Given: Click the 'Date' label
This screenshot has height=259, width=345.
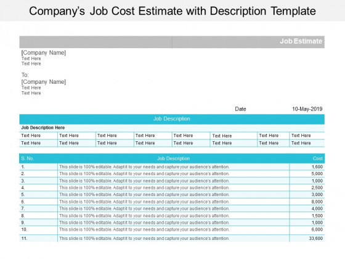Looking at the screenshot, I should 240,109.
